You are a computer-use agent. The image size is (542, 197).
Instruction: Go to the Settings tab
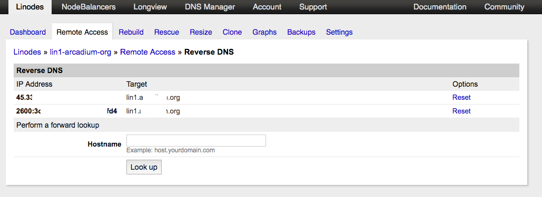click(339, 32)
